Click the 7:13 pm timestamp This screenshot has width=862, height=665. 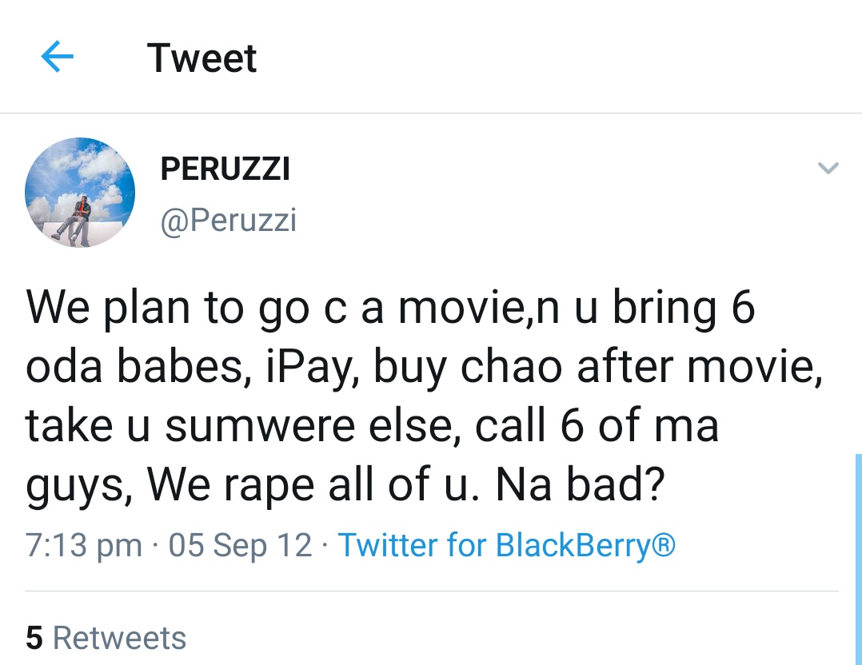[x=83, y=545]
